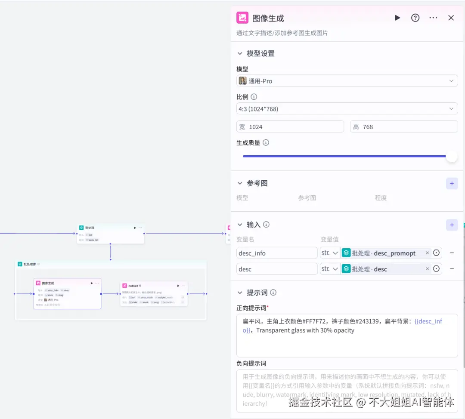Open the help question mark icon
465x419 pixels.
point(415,18)
